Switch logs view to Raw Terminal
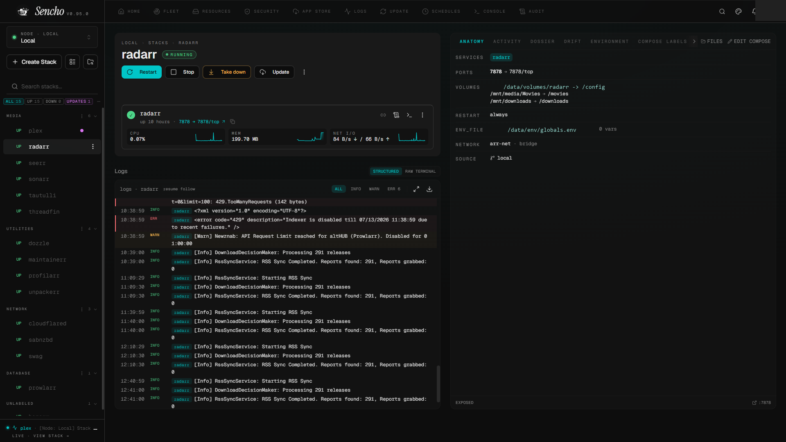Image resolution: width=786 pixels, height=442 pixels. (x=420, y=171)
